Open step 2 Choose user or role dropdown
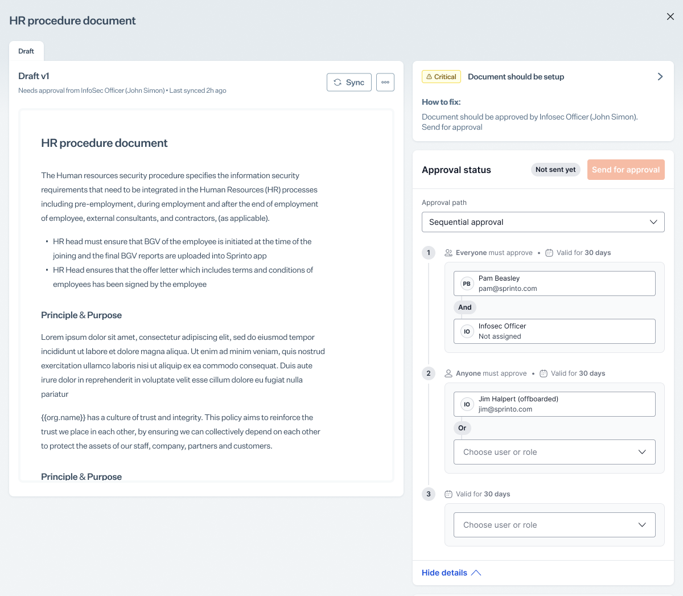 pyautogui.click(x=554, y=452)
